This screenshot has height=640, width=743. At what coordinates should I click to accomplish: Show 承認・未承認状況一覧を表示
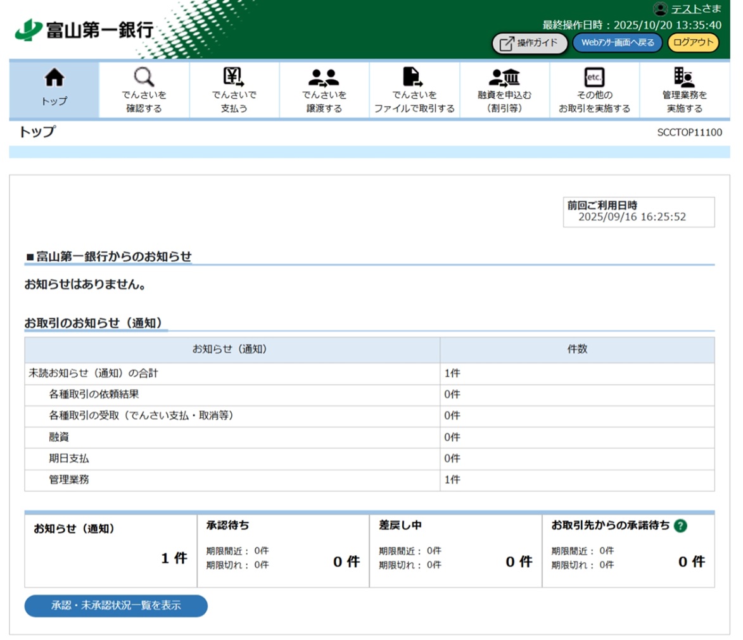116,606
